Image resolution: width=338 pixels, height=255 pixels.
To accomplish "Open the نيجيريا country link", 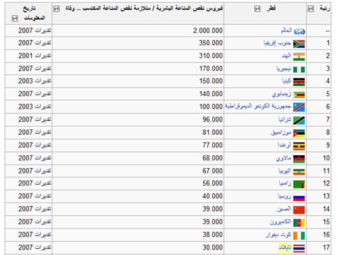I will [284, 68].
